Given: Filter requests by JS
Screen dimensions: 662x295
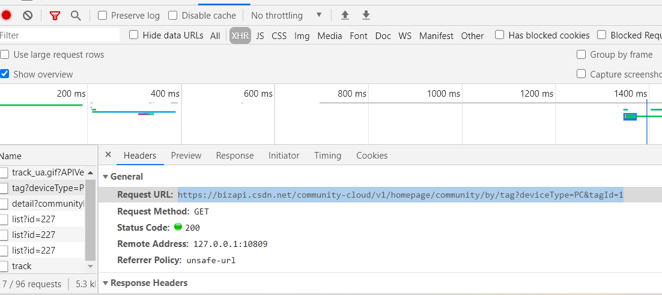Looking at the screenshot, I should [260, 36].
